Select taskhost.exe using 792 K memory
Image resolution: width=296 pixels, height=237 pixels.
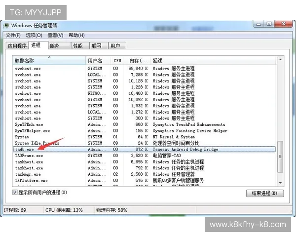(144, 168)
